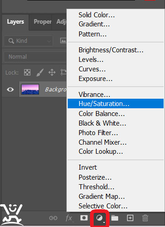Open the adjustment layer icon menu
165x227 pixels.
coord(100,218)
